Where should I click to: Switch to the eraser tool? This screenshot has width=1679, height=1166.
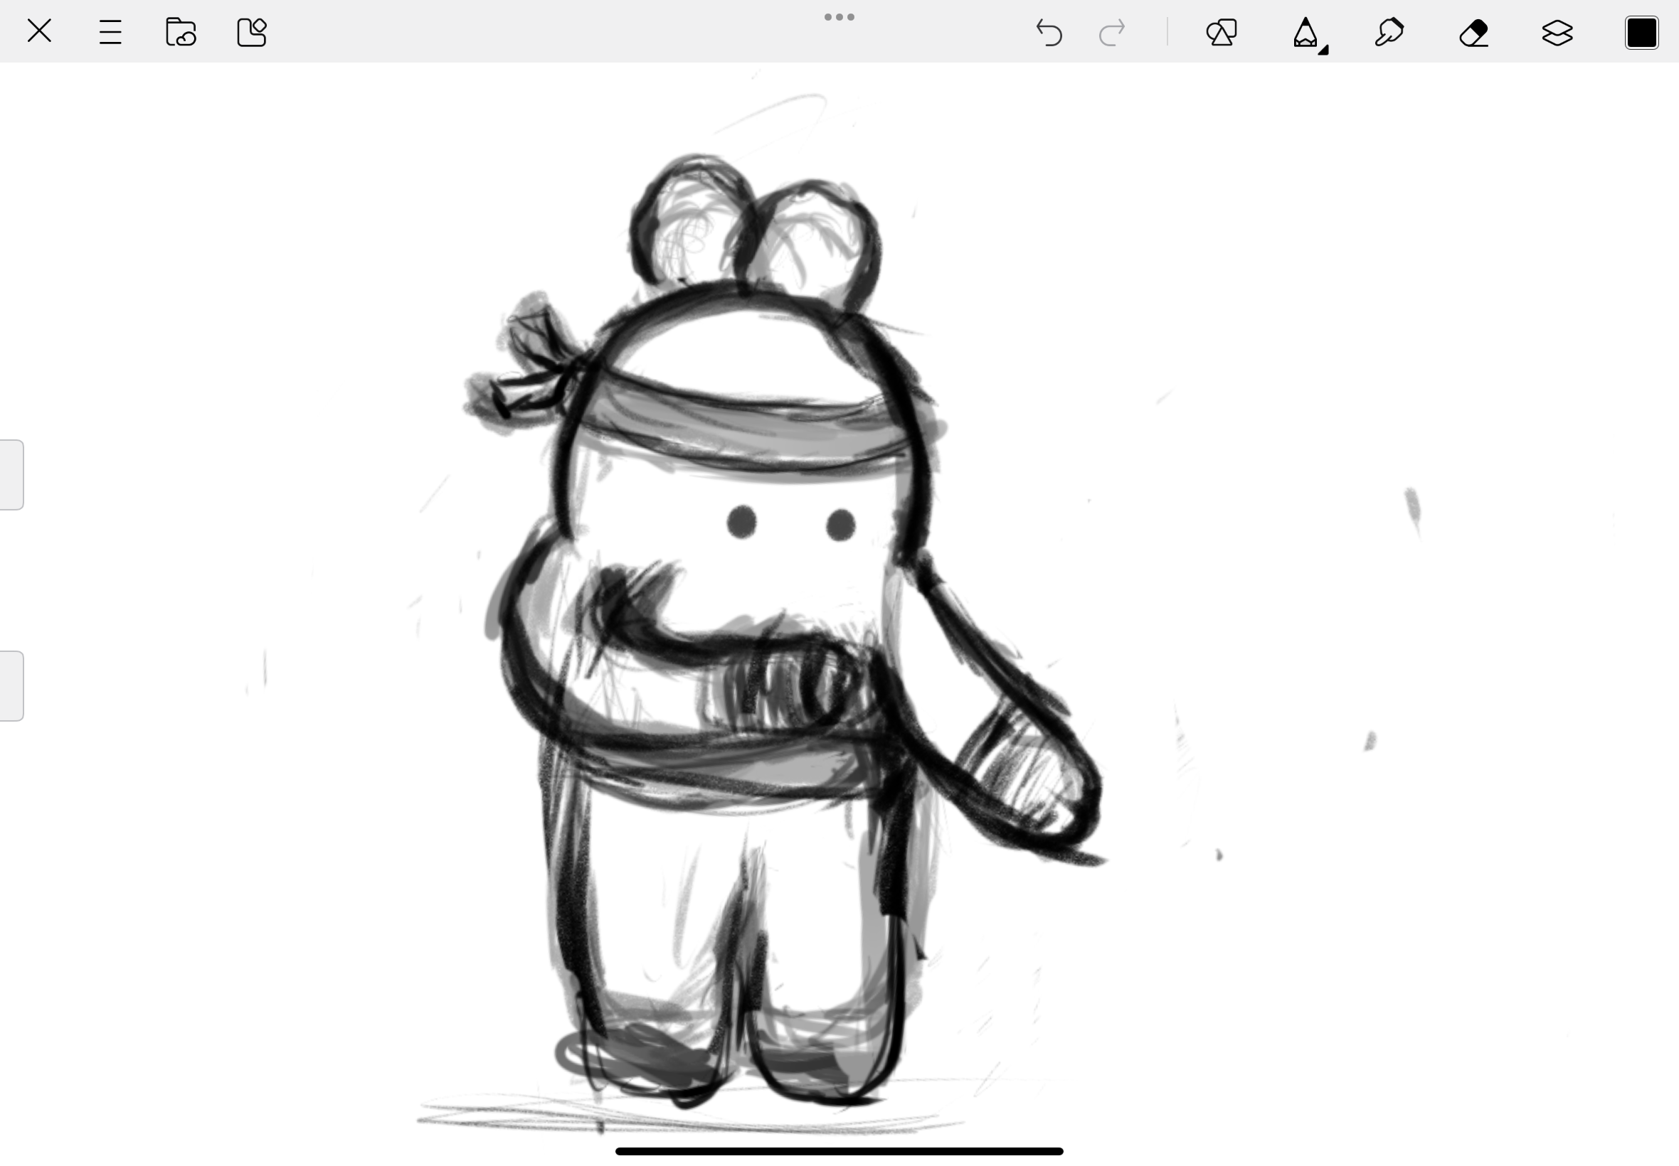[1473, 33]
